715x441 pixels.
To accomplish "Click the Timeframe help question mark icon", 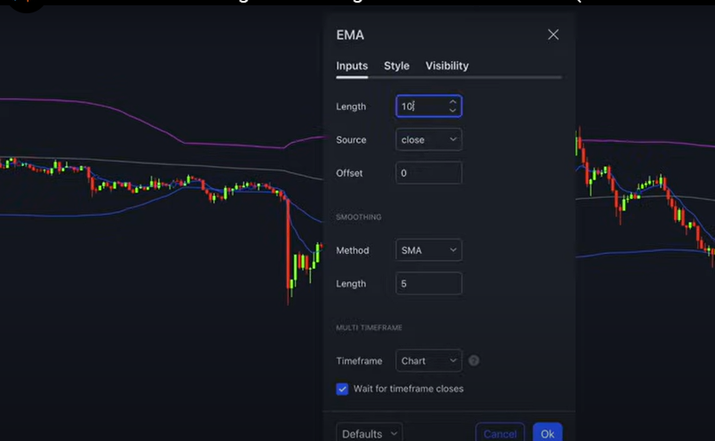I will [x=474, y=361].
